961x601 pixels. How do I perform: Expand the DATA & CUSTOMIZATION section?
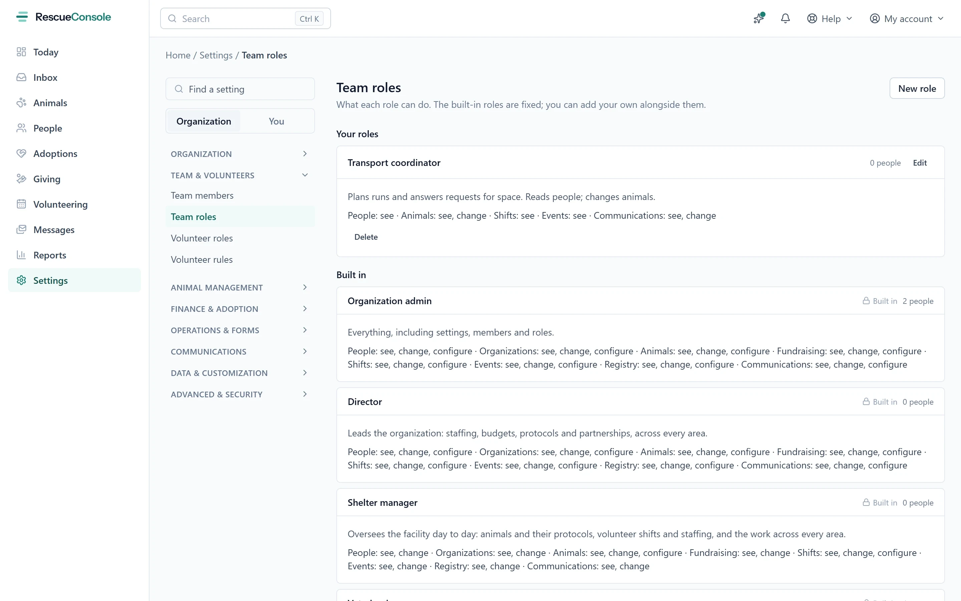coord(240,373)
